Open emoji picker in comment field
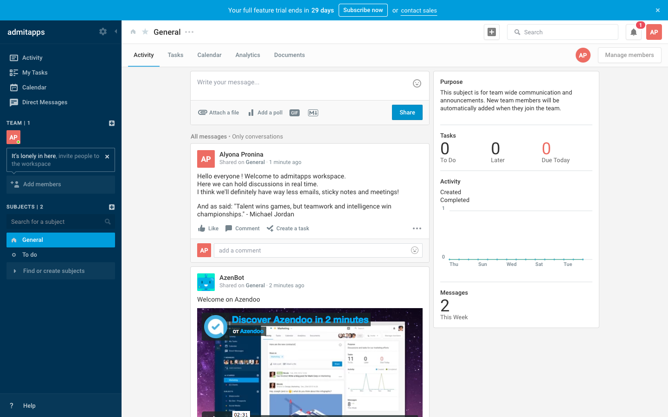668x417 pixels. coord(415,251)
